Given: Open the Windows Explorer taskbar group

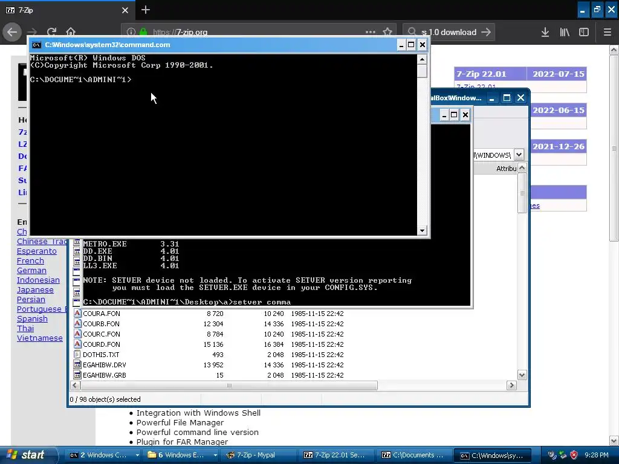Looking at the screenshot, I should [x=181, y=456].
